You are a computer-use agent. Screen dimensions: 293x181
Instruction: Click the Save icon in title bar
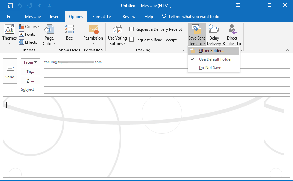tap(10, 6)
